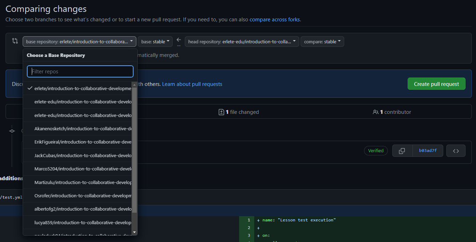Click checkmark beside the selected erlete repository
476x242 pixels.
coord(30,88)
